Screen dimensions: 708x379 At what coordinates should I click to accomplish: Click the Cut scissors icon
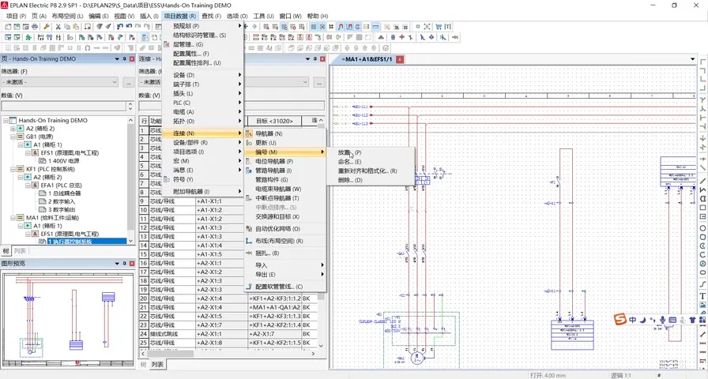point(58,27)
